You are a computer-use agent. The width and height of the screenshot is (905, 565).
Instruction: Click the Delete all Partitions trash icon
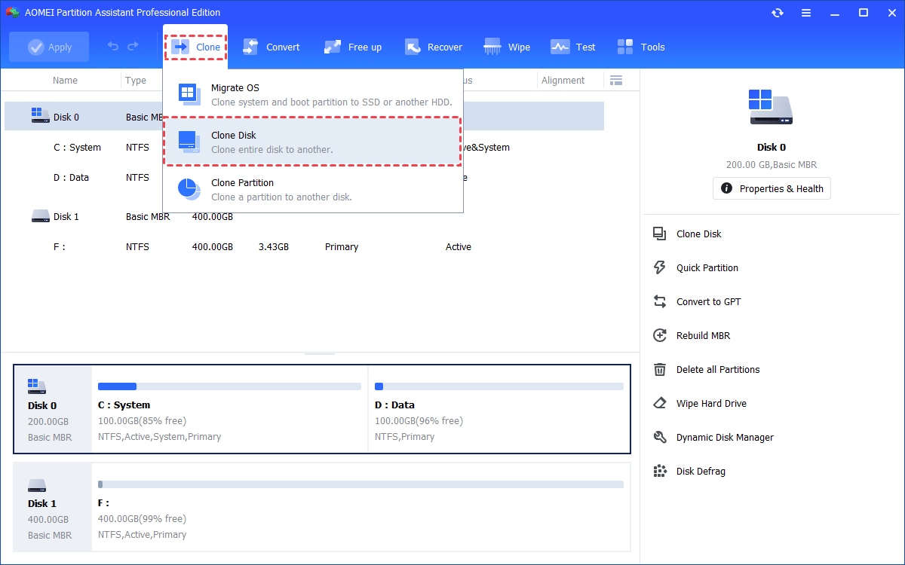(x=660, y=370)
